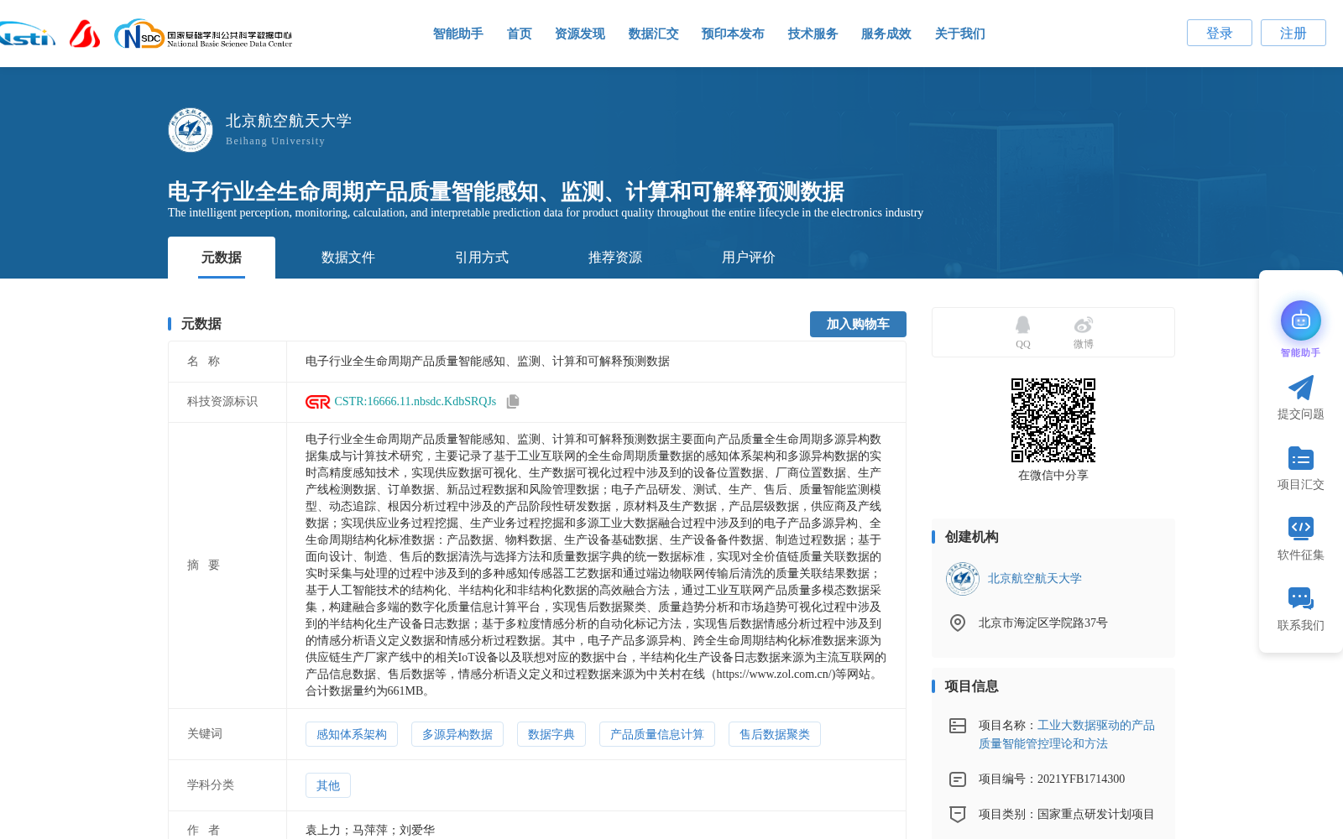This screenshot has height=839, width=1343.
Task: Click the project category icon
Action: tap(958, 814)
